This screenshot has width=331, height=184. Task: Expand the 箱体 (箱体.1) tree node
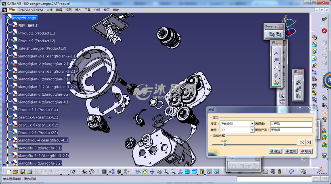8,25
